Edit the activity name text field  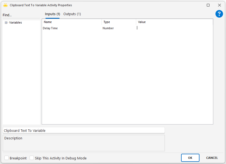pyautogui.click(x=84, y=130)
